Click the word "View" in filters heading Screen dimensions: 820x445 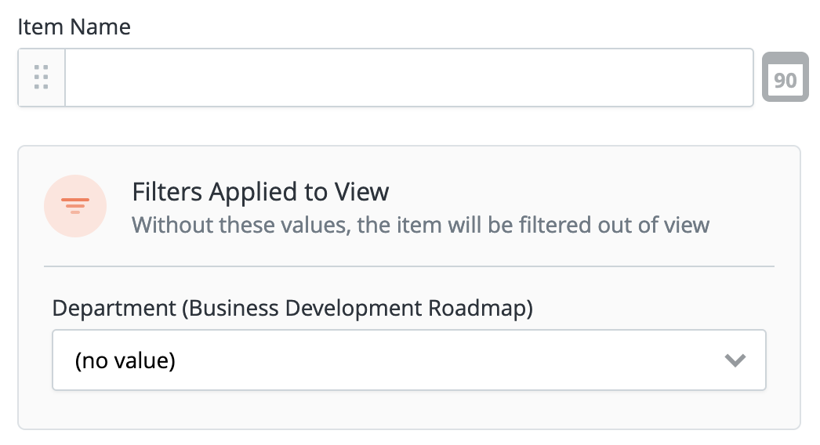pos(363,192)
